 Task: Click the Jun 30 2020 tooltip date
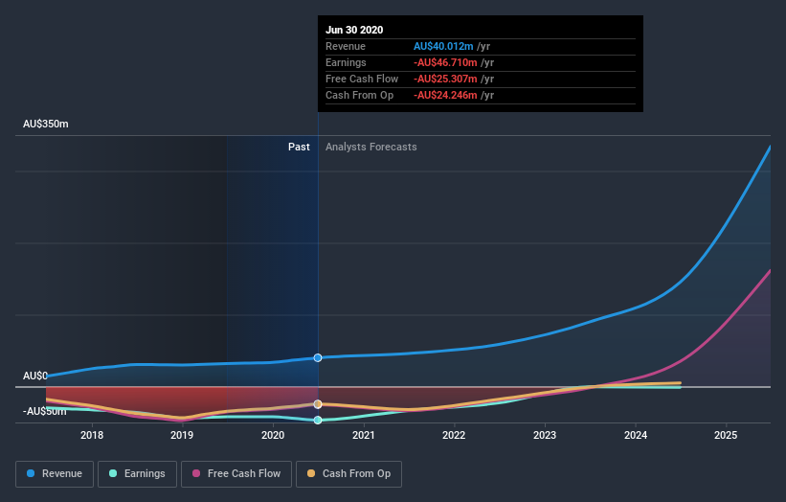354,30
